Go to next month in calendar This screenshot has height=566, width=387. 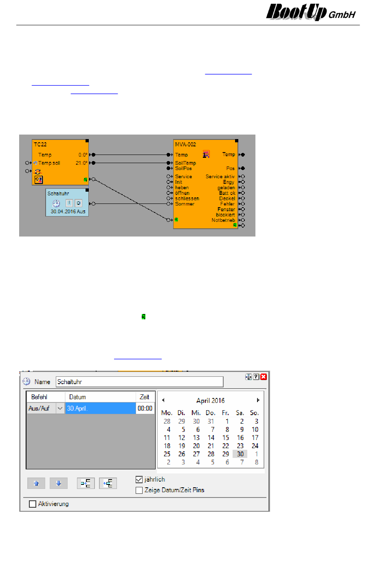(x=258, y=400)
